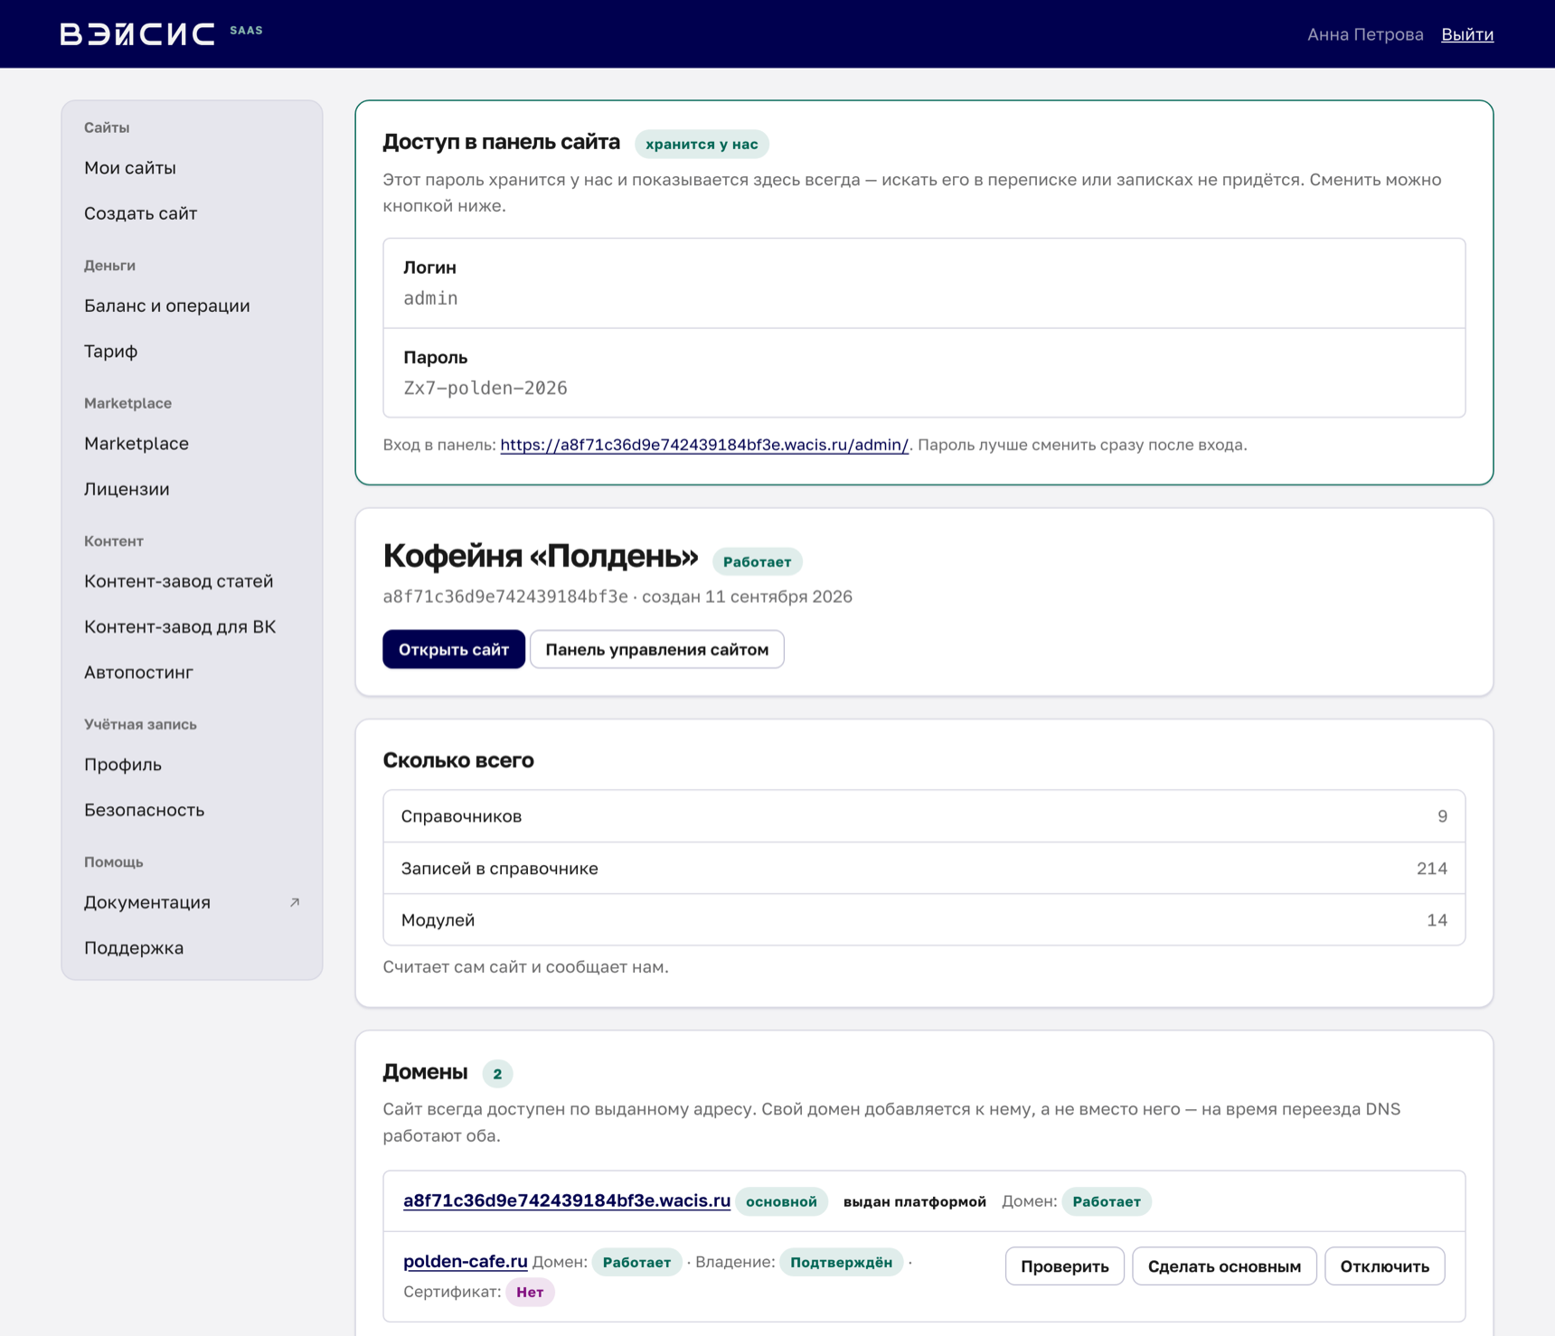Click Проверить for polden-cafe.ru
The image size is (1555, 1336).
[1064, 1266]
